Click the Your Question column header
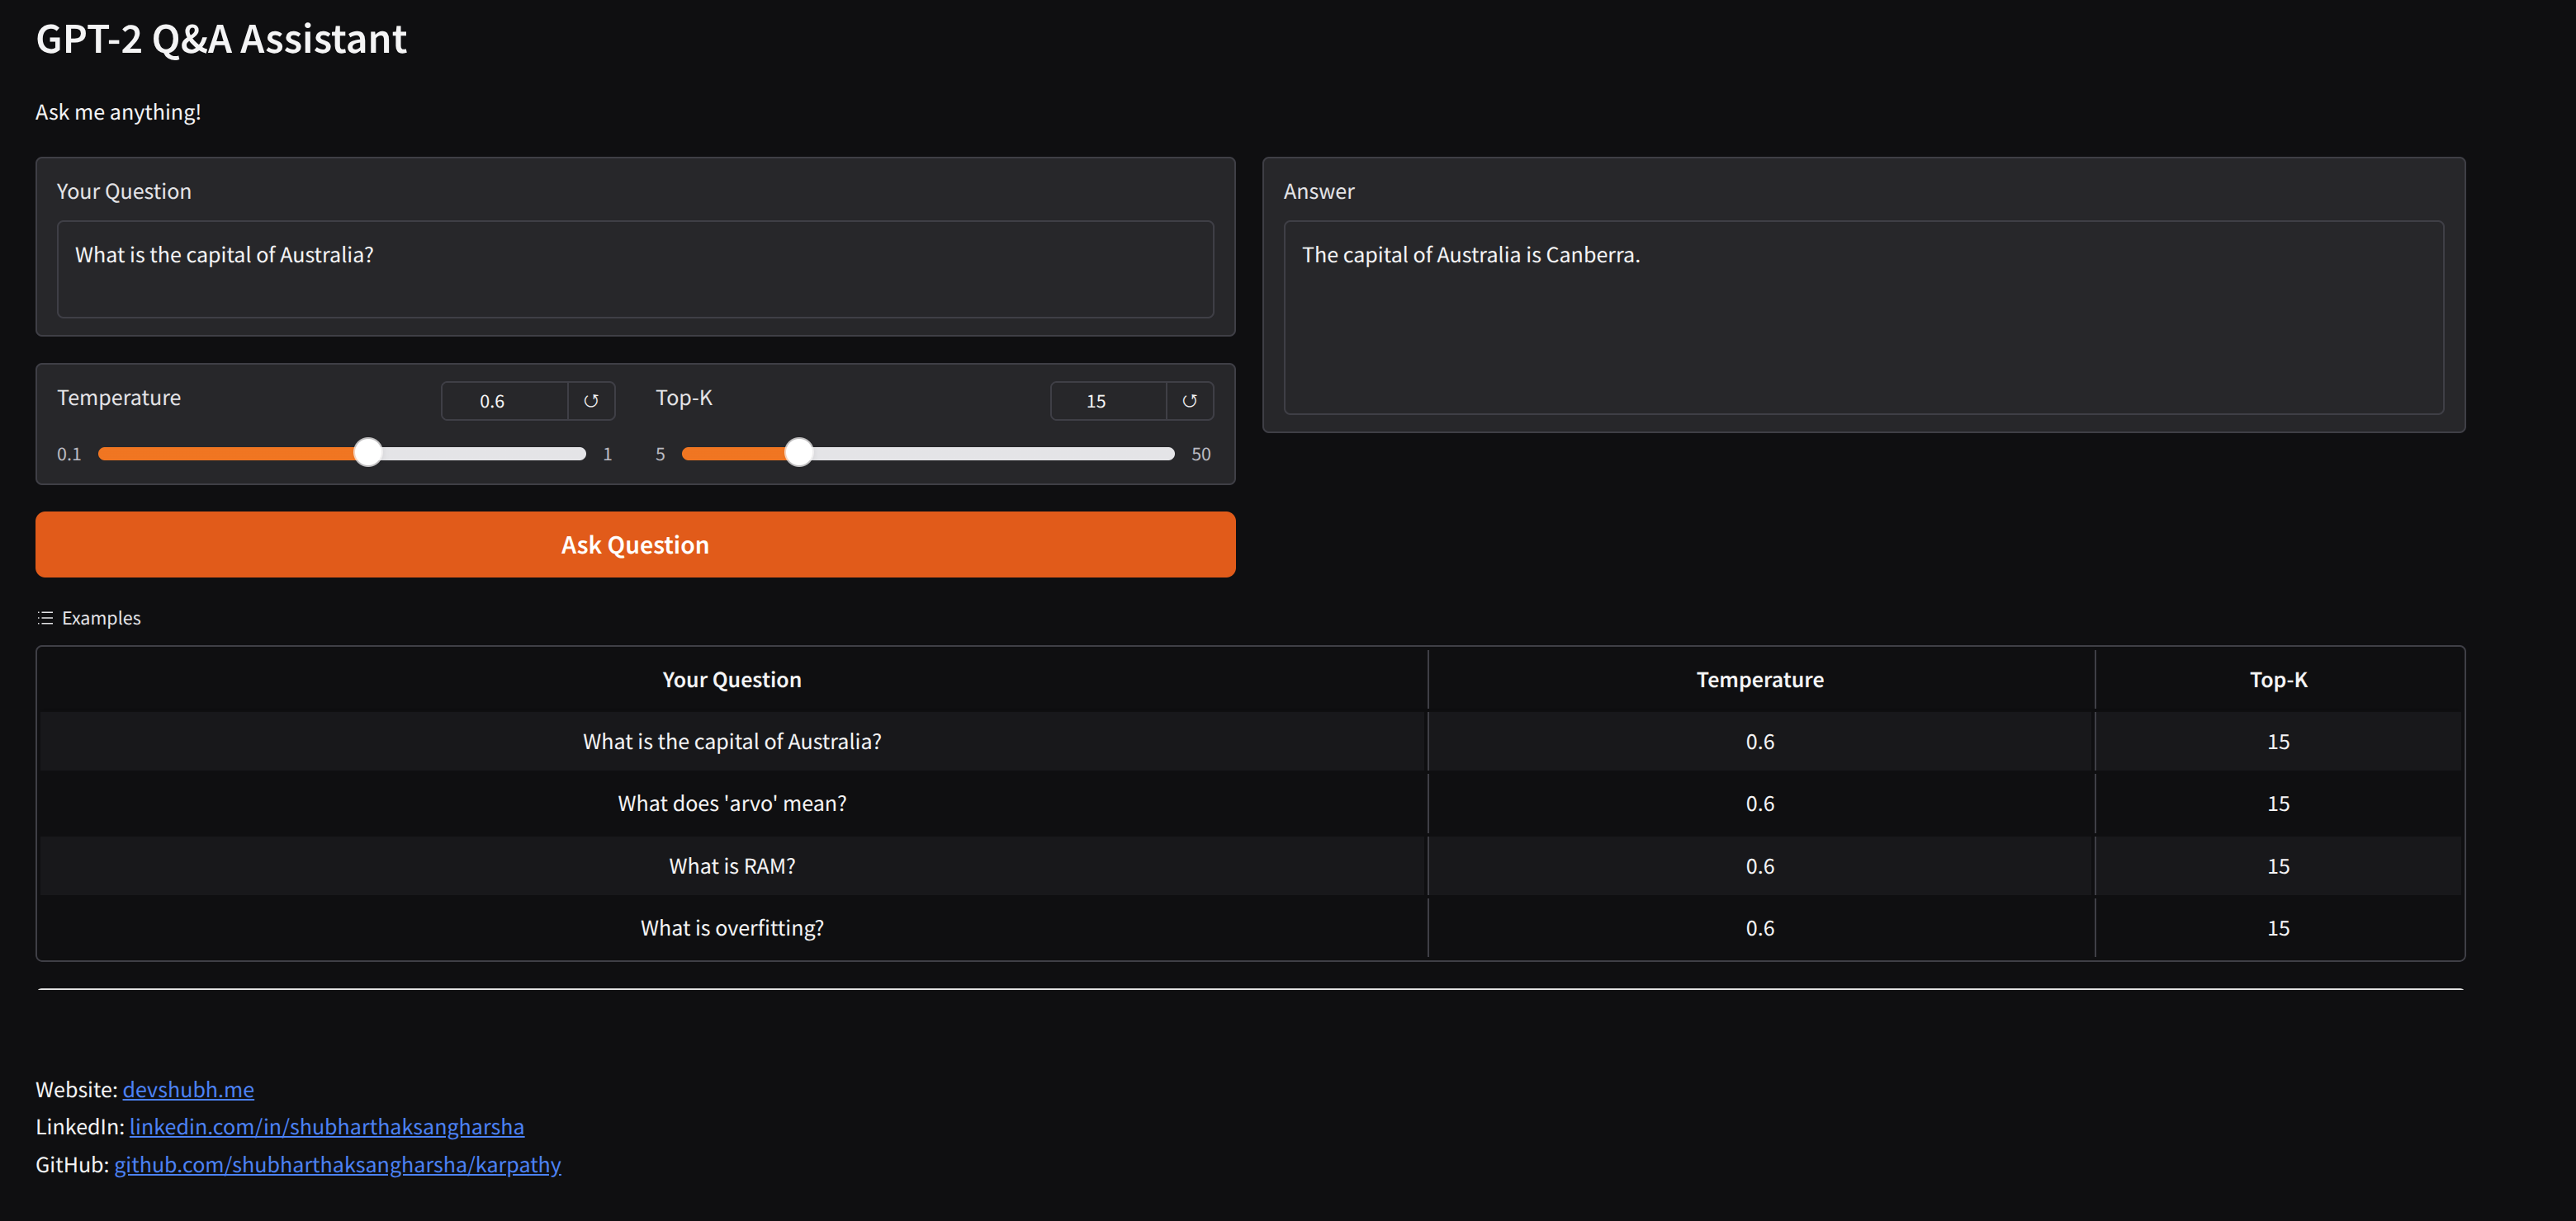 732,680
